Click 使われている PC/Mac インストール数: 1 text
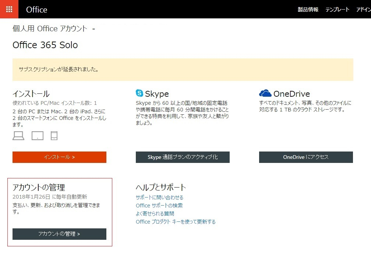The image size is (371, 260). pyautogui.click(x=54, y=103)
